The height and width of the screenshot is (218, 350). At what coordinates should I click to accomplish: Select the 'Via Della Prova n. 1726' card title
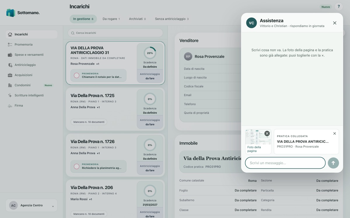pos(92,142)
